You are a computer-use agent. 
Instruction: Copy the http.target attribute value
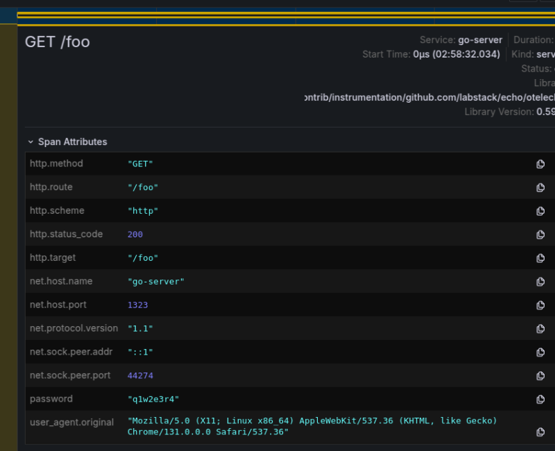[540, 258]
